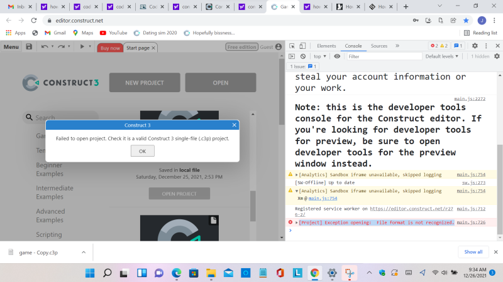Screen dimensions: 503x282
Task: Select Beginner Examples category
Action: [50, 169]
